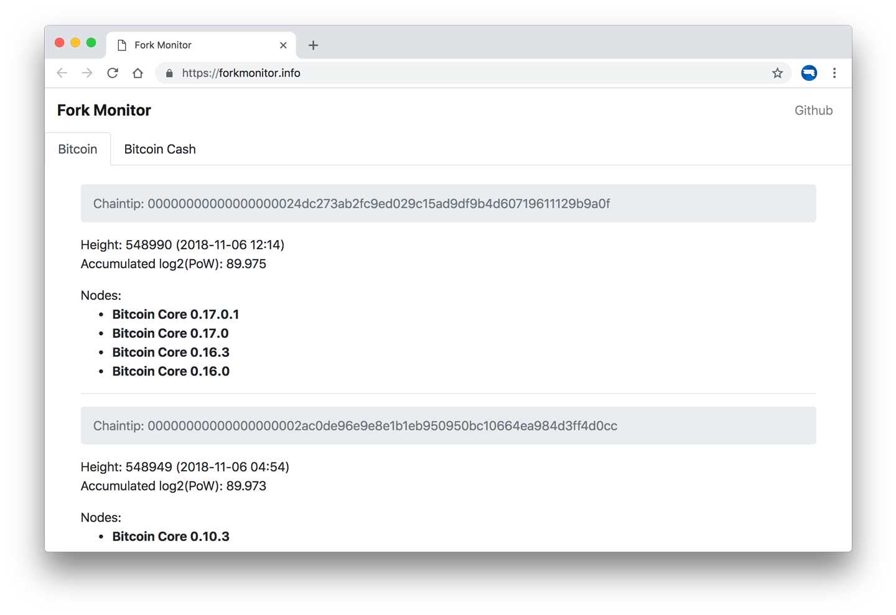Select Bitcoin Core 0.16.3 node

point(170,353)
